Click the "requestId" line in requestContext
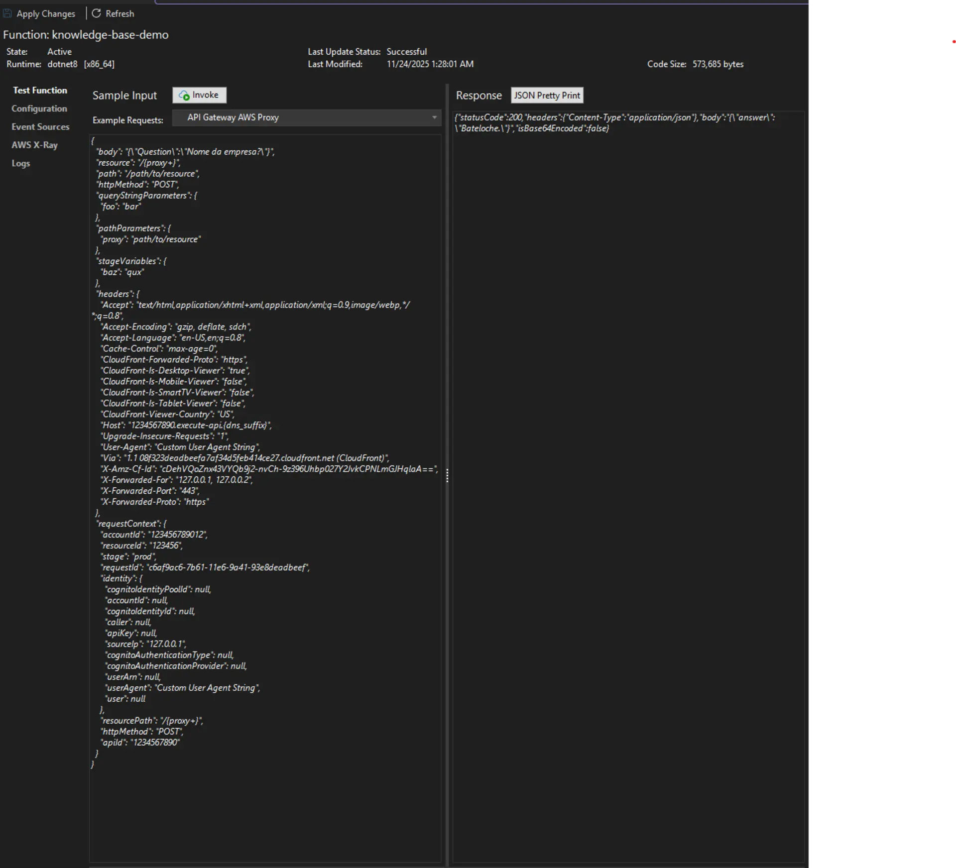The height and width of the screenshot is (868, 956). [205, 567]
